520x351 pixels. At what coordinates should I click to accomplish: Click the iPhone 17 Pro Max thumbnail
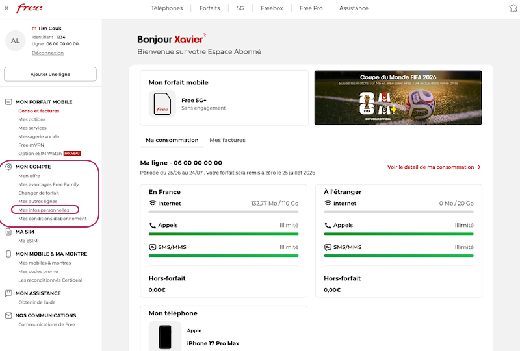click(x=165, y=336)
